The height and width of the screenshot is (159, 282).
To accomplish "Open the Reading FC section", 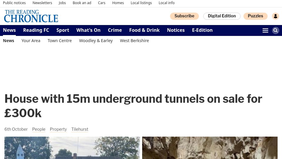I will tap(36, 30).
